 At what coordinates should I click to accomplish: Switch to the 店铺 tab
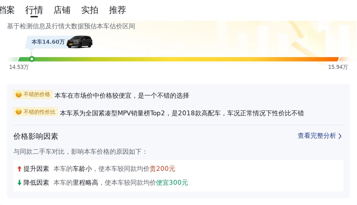point(62,10)
